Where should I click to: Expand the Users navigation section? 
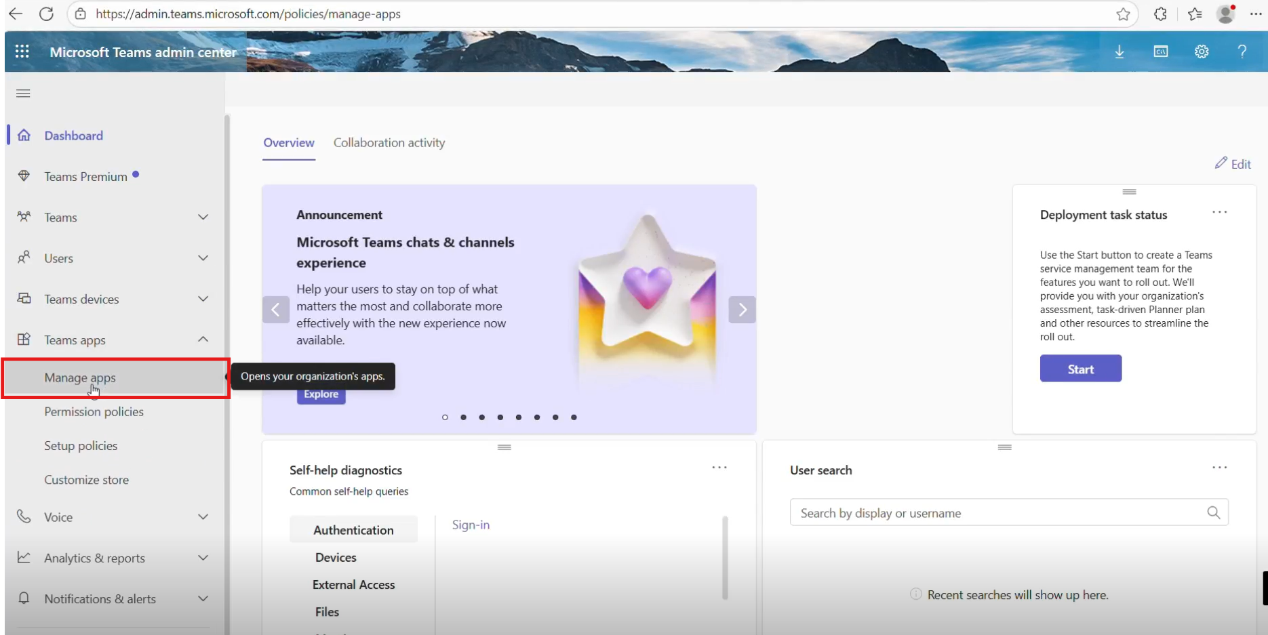[x=203, y=258]
